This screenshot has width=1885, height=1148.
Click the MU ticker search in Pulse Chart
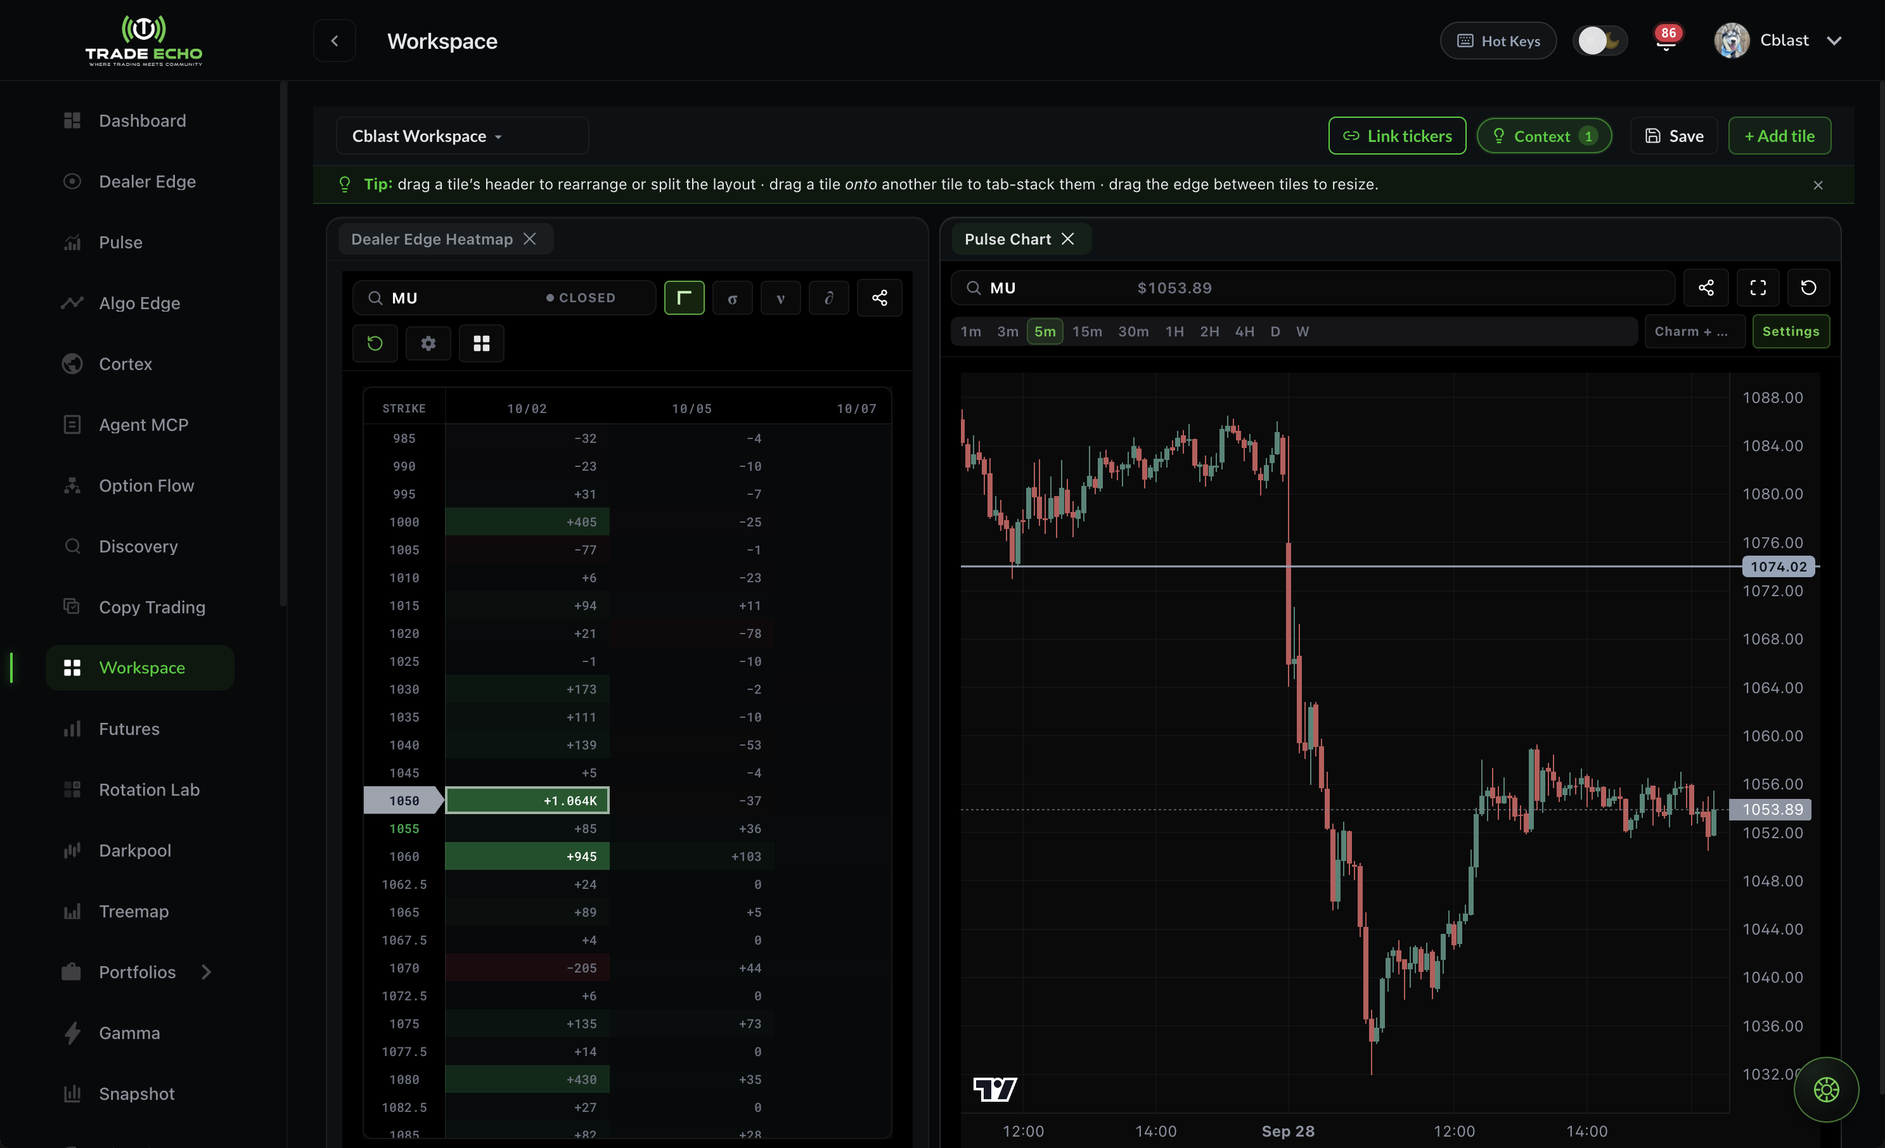(x=1313, y=288)
